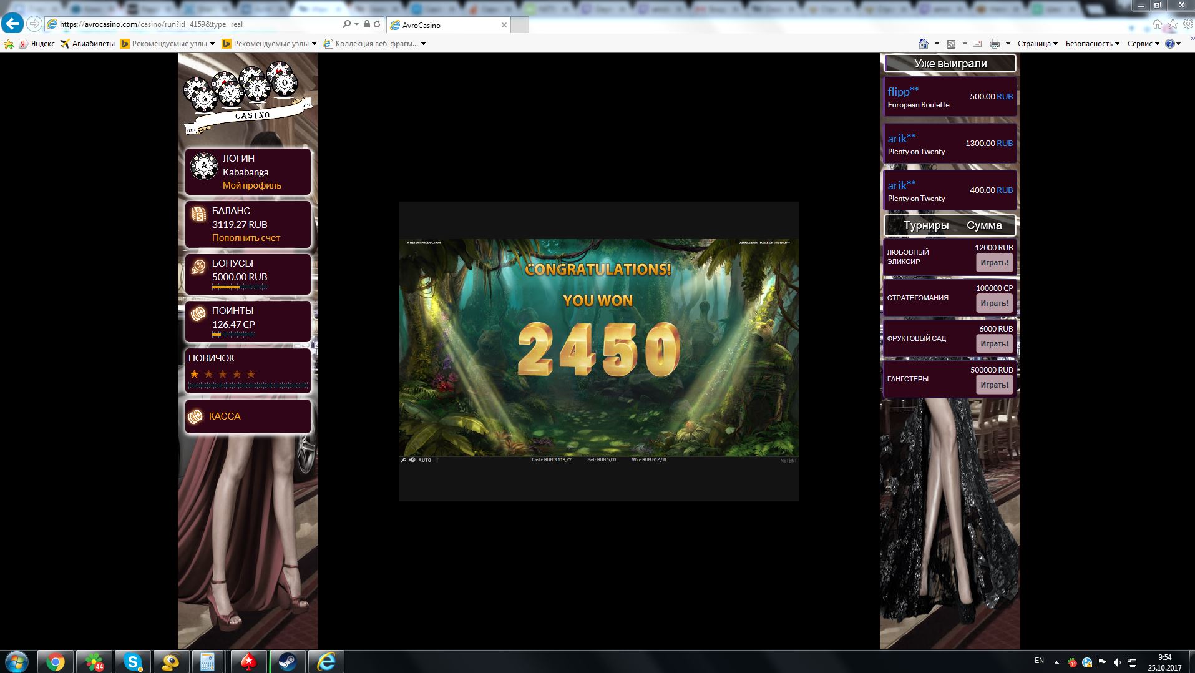The image size is (1195, 673).
Task: Click the flipp** European Roulette winner entry
Action: [x=950, y=97]
